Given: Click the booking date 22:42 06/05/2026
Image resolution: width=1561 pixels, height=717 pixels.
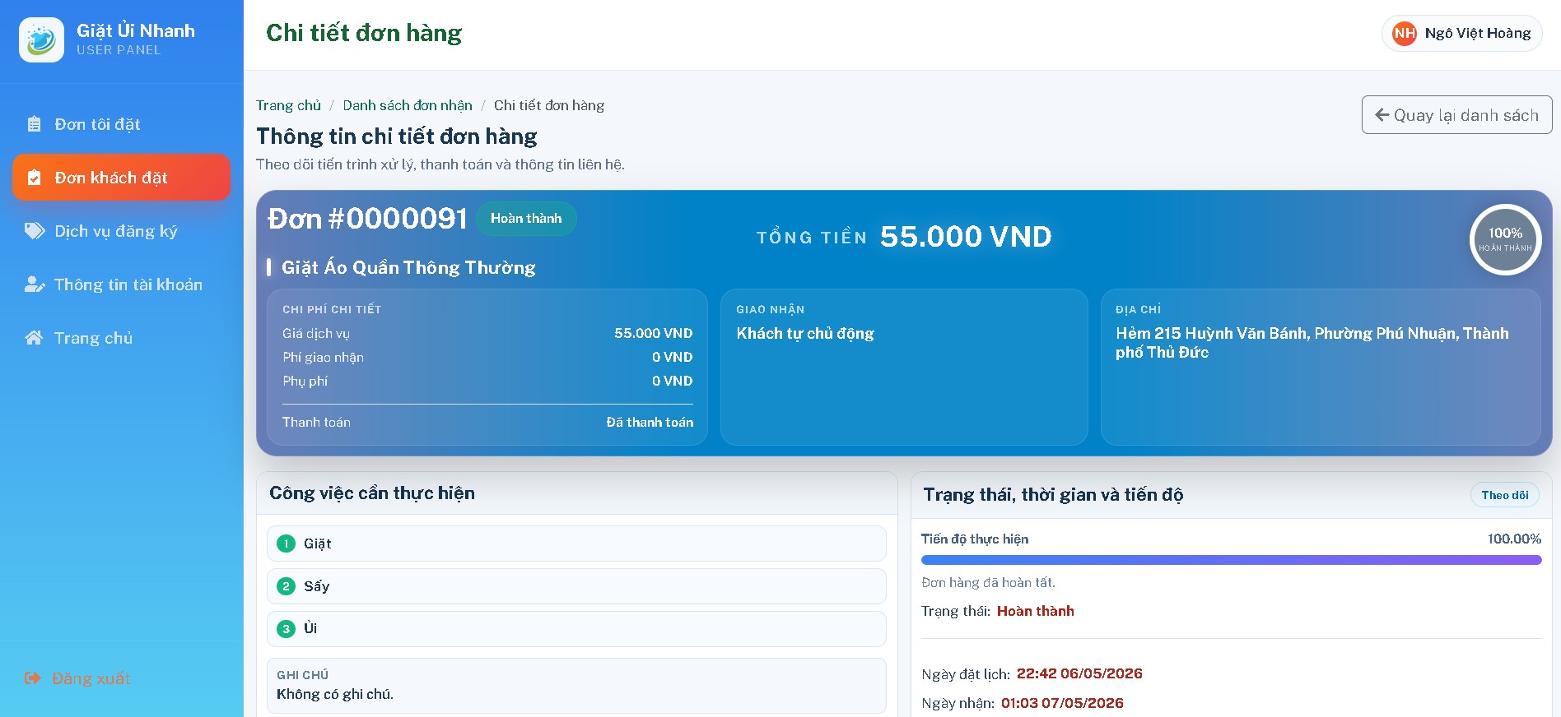Looking at the screenshot, I should 1079,673.
